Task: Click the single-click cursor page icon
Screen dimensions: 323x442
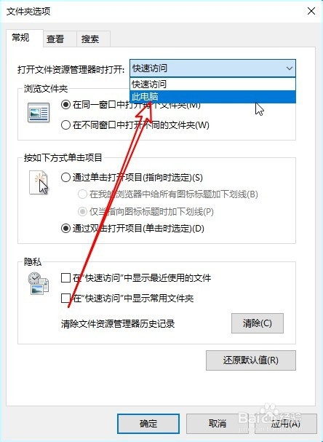Action: (x=39, y=182)
